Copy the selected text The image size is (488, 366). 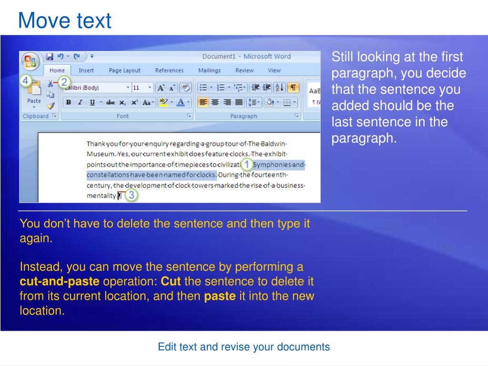pos(51,95)
